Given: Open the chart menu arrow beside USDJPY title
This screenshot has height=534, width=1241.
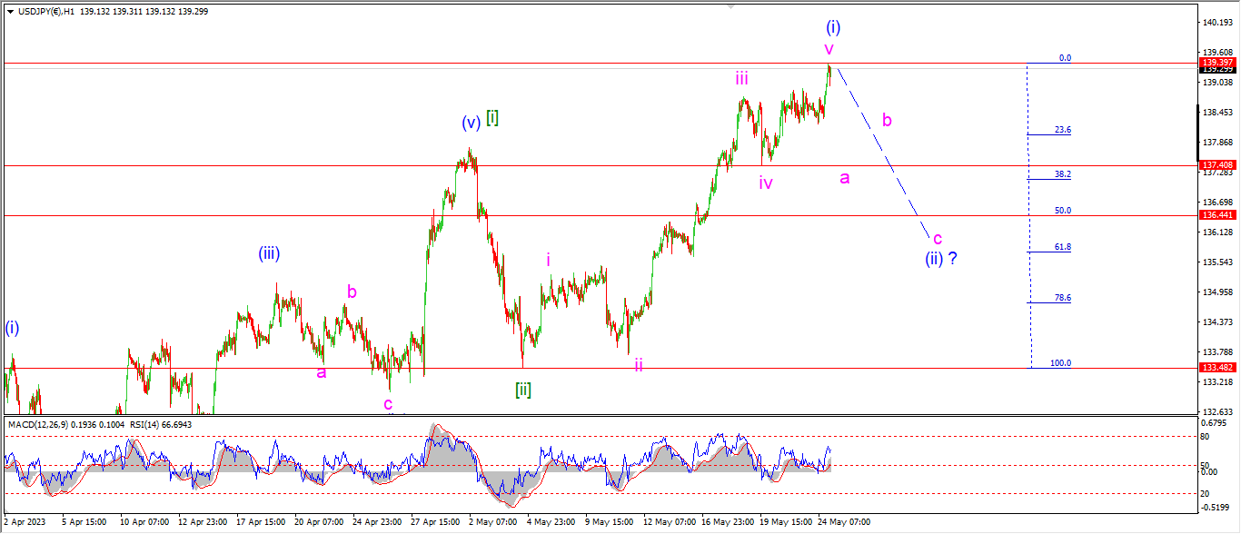Looking at the screenshot, I should (x=9, y=12).
